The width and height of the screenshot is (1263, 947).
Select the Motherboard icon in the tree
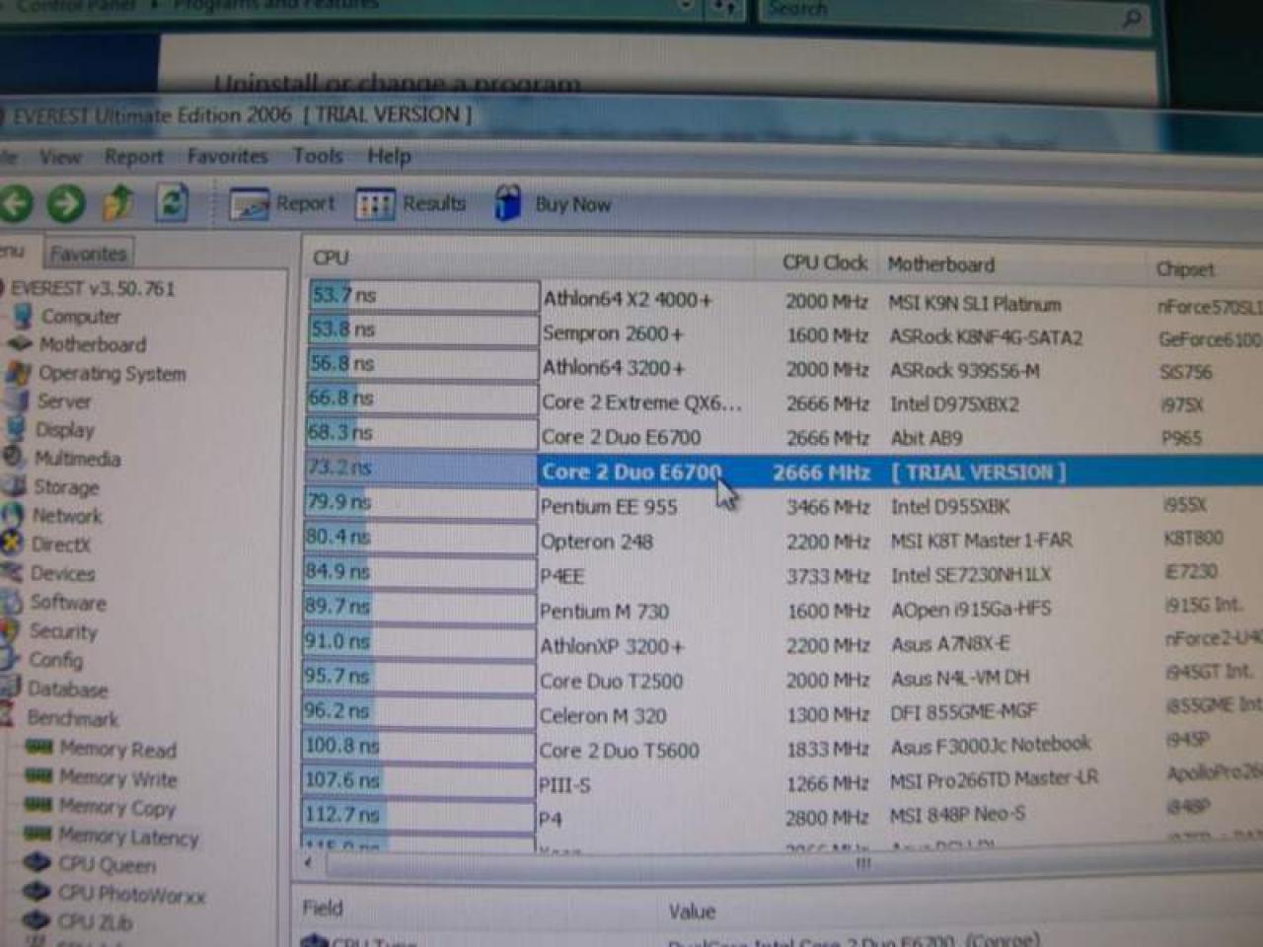pos(21,344)
